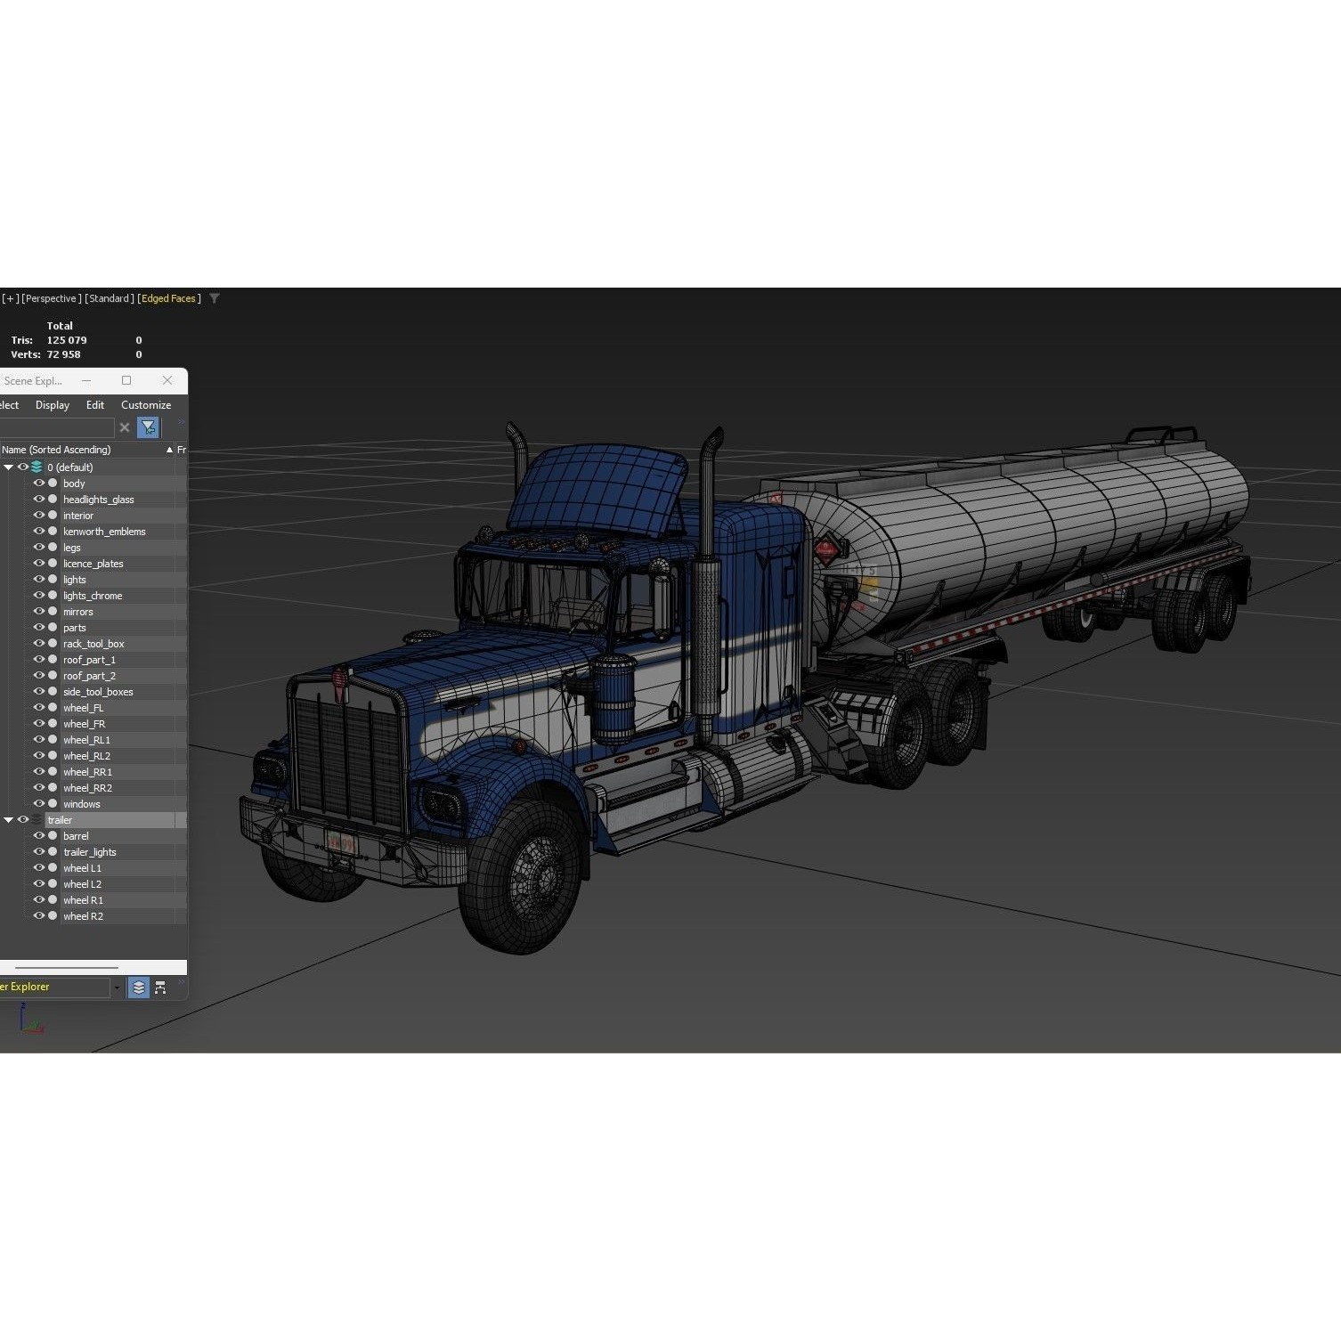The width and height of the screenshot is (1341, 1341).
Task: Select the Sort By Hierarchy icon
Action: 160,987
